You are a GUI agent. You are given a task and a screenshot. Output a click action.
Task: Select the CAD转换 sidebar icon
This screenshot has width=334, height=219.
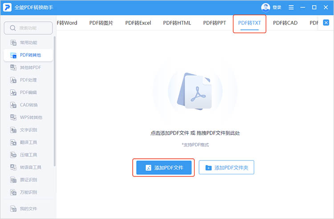(x=13, y=105)
